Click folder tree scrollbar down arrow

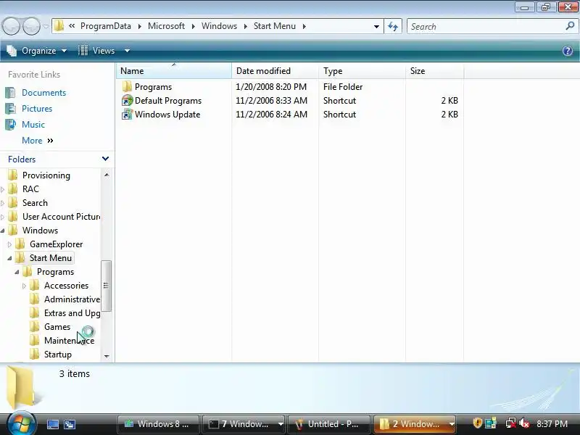pyautogui.click(x=107, y=356)
